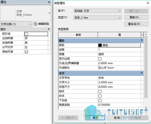Enable the 粗体 bold checkbox
The image size is (151, 124).
click(100, 91)
